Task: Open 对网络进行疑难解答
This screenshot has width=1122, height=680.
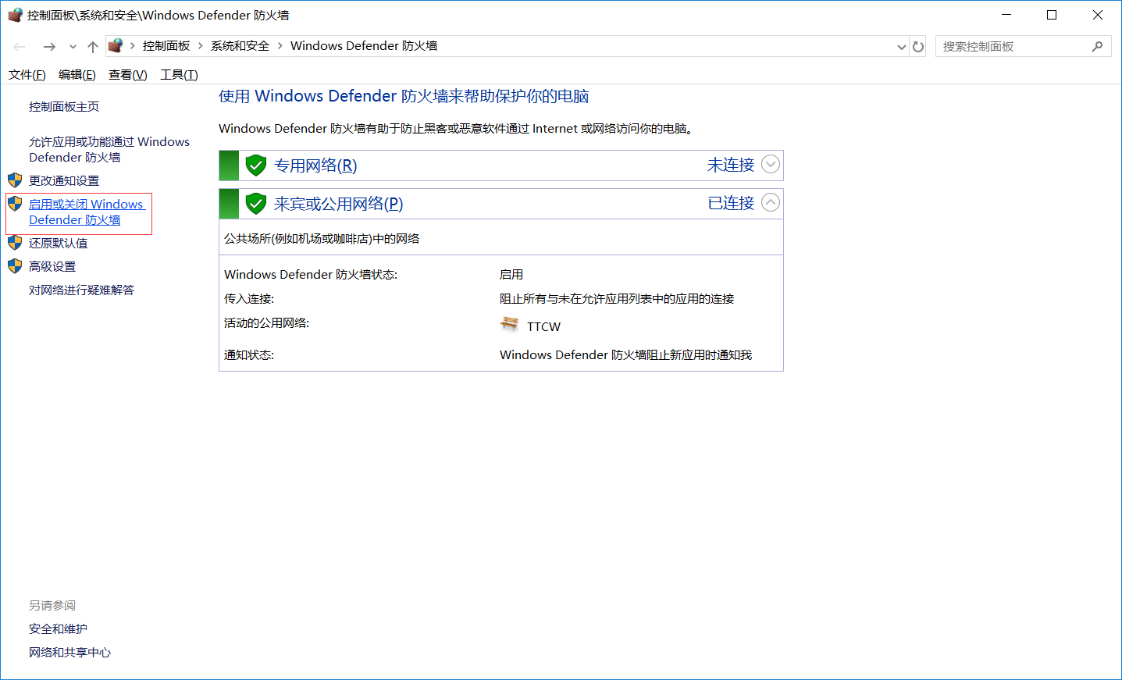Action: [x=82, y=290]
